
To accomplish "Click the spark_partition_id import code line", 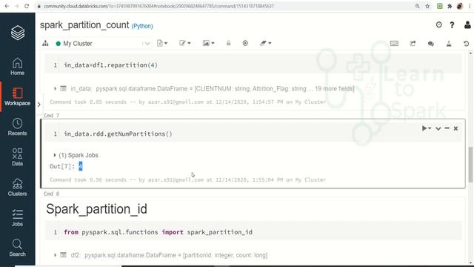I will (158, 232).
